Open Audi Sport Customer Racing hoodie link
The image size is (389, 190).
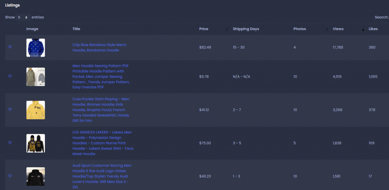pos(102,176)
